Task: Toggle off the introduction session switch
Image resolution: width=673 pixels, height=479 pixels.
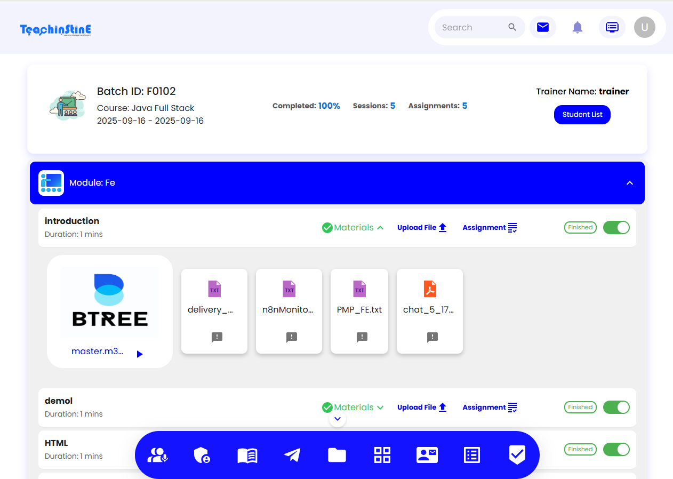Action: coord(616,228)
